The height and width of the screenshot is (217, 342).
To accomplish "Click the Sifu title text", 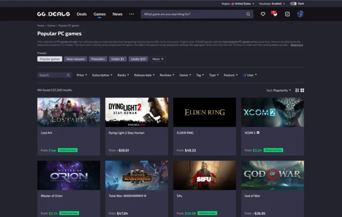I will [179, 196].
